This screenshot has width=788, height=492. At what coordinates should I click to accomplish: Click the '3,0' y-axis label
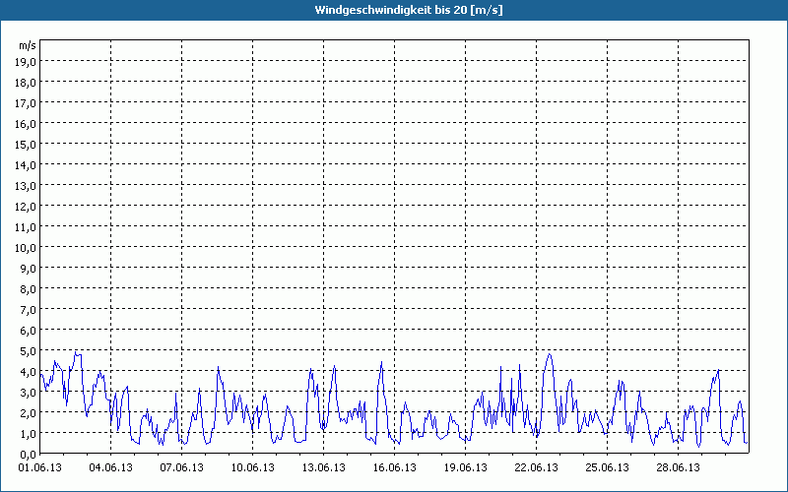tap(28, 393)
